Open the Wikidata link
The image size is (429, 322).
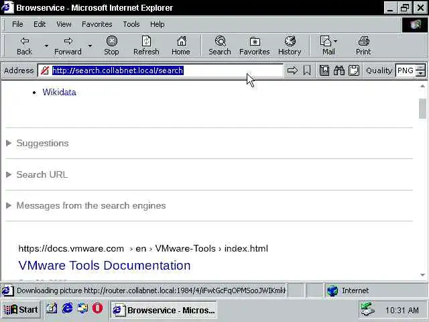(59, 93)
